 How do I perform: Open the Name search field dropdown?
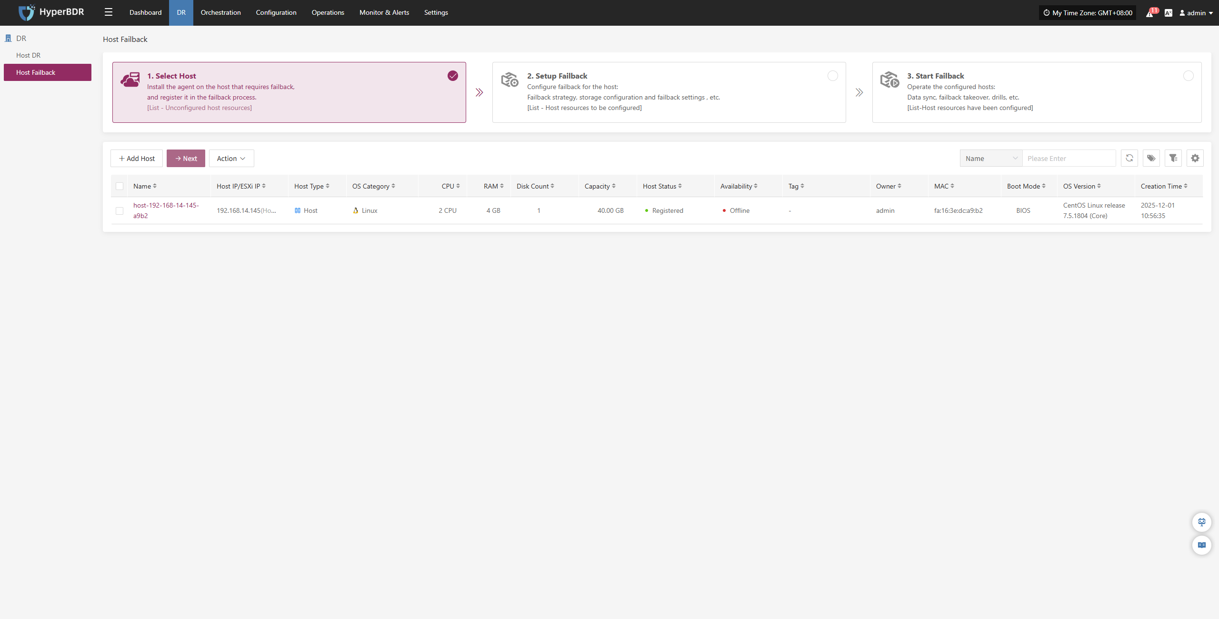pos(990,159)
